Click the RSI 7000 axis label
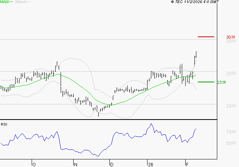The height and width of the screenshot is (167, 239). click(231, 132)
